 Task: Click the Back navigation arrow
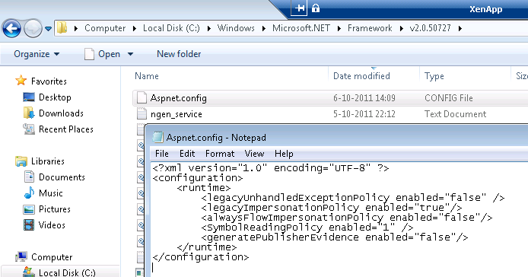11,29
